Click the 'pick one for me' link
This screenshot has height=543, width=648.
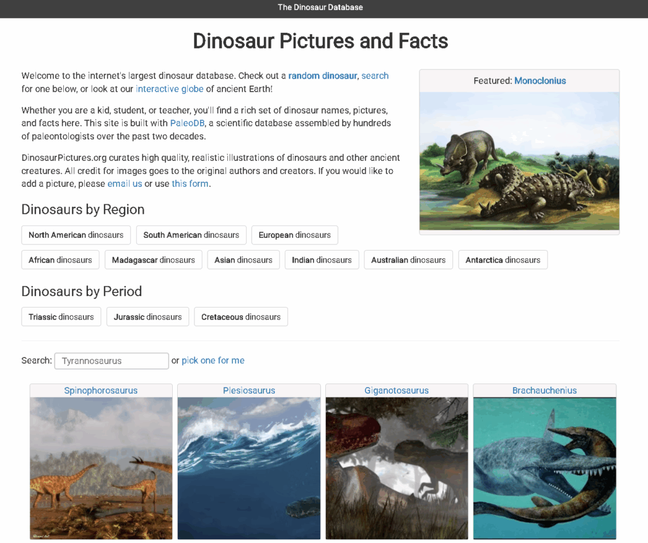(x=213, y=361)
